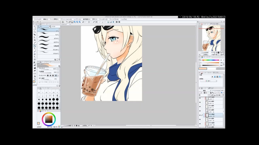Screen dimensions: 259x145
Task: Select the ざらつきペン brush
Action: [x=48, y=49]
